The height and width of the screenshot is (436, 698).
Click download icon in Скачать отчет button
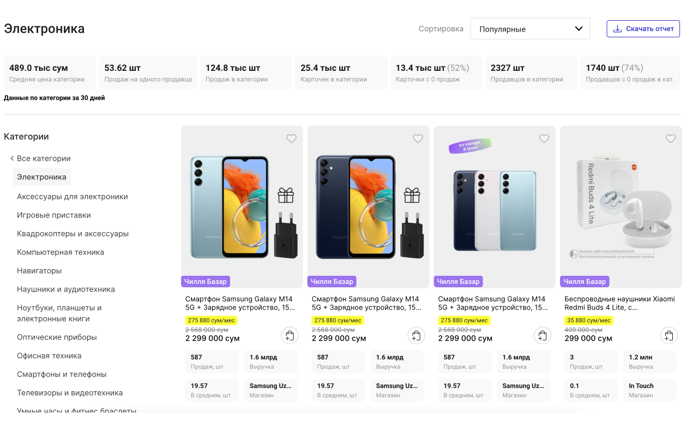tap(617, 29)
